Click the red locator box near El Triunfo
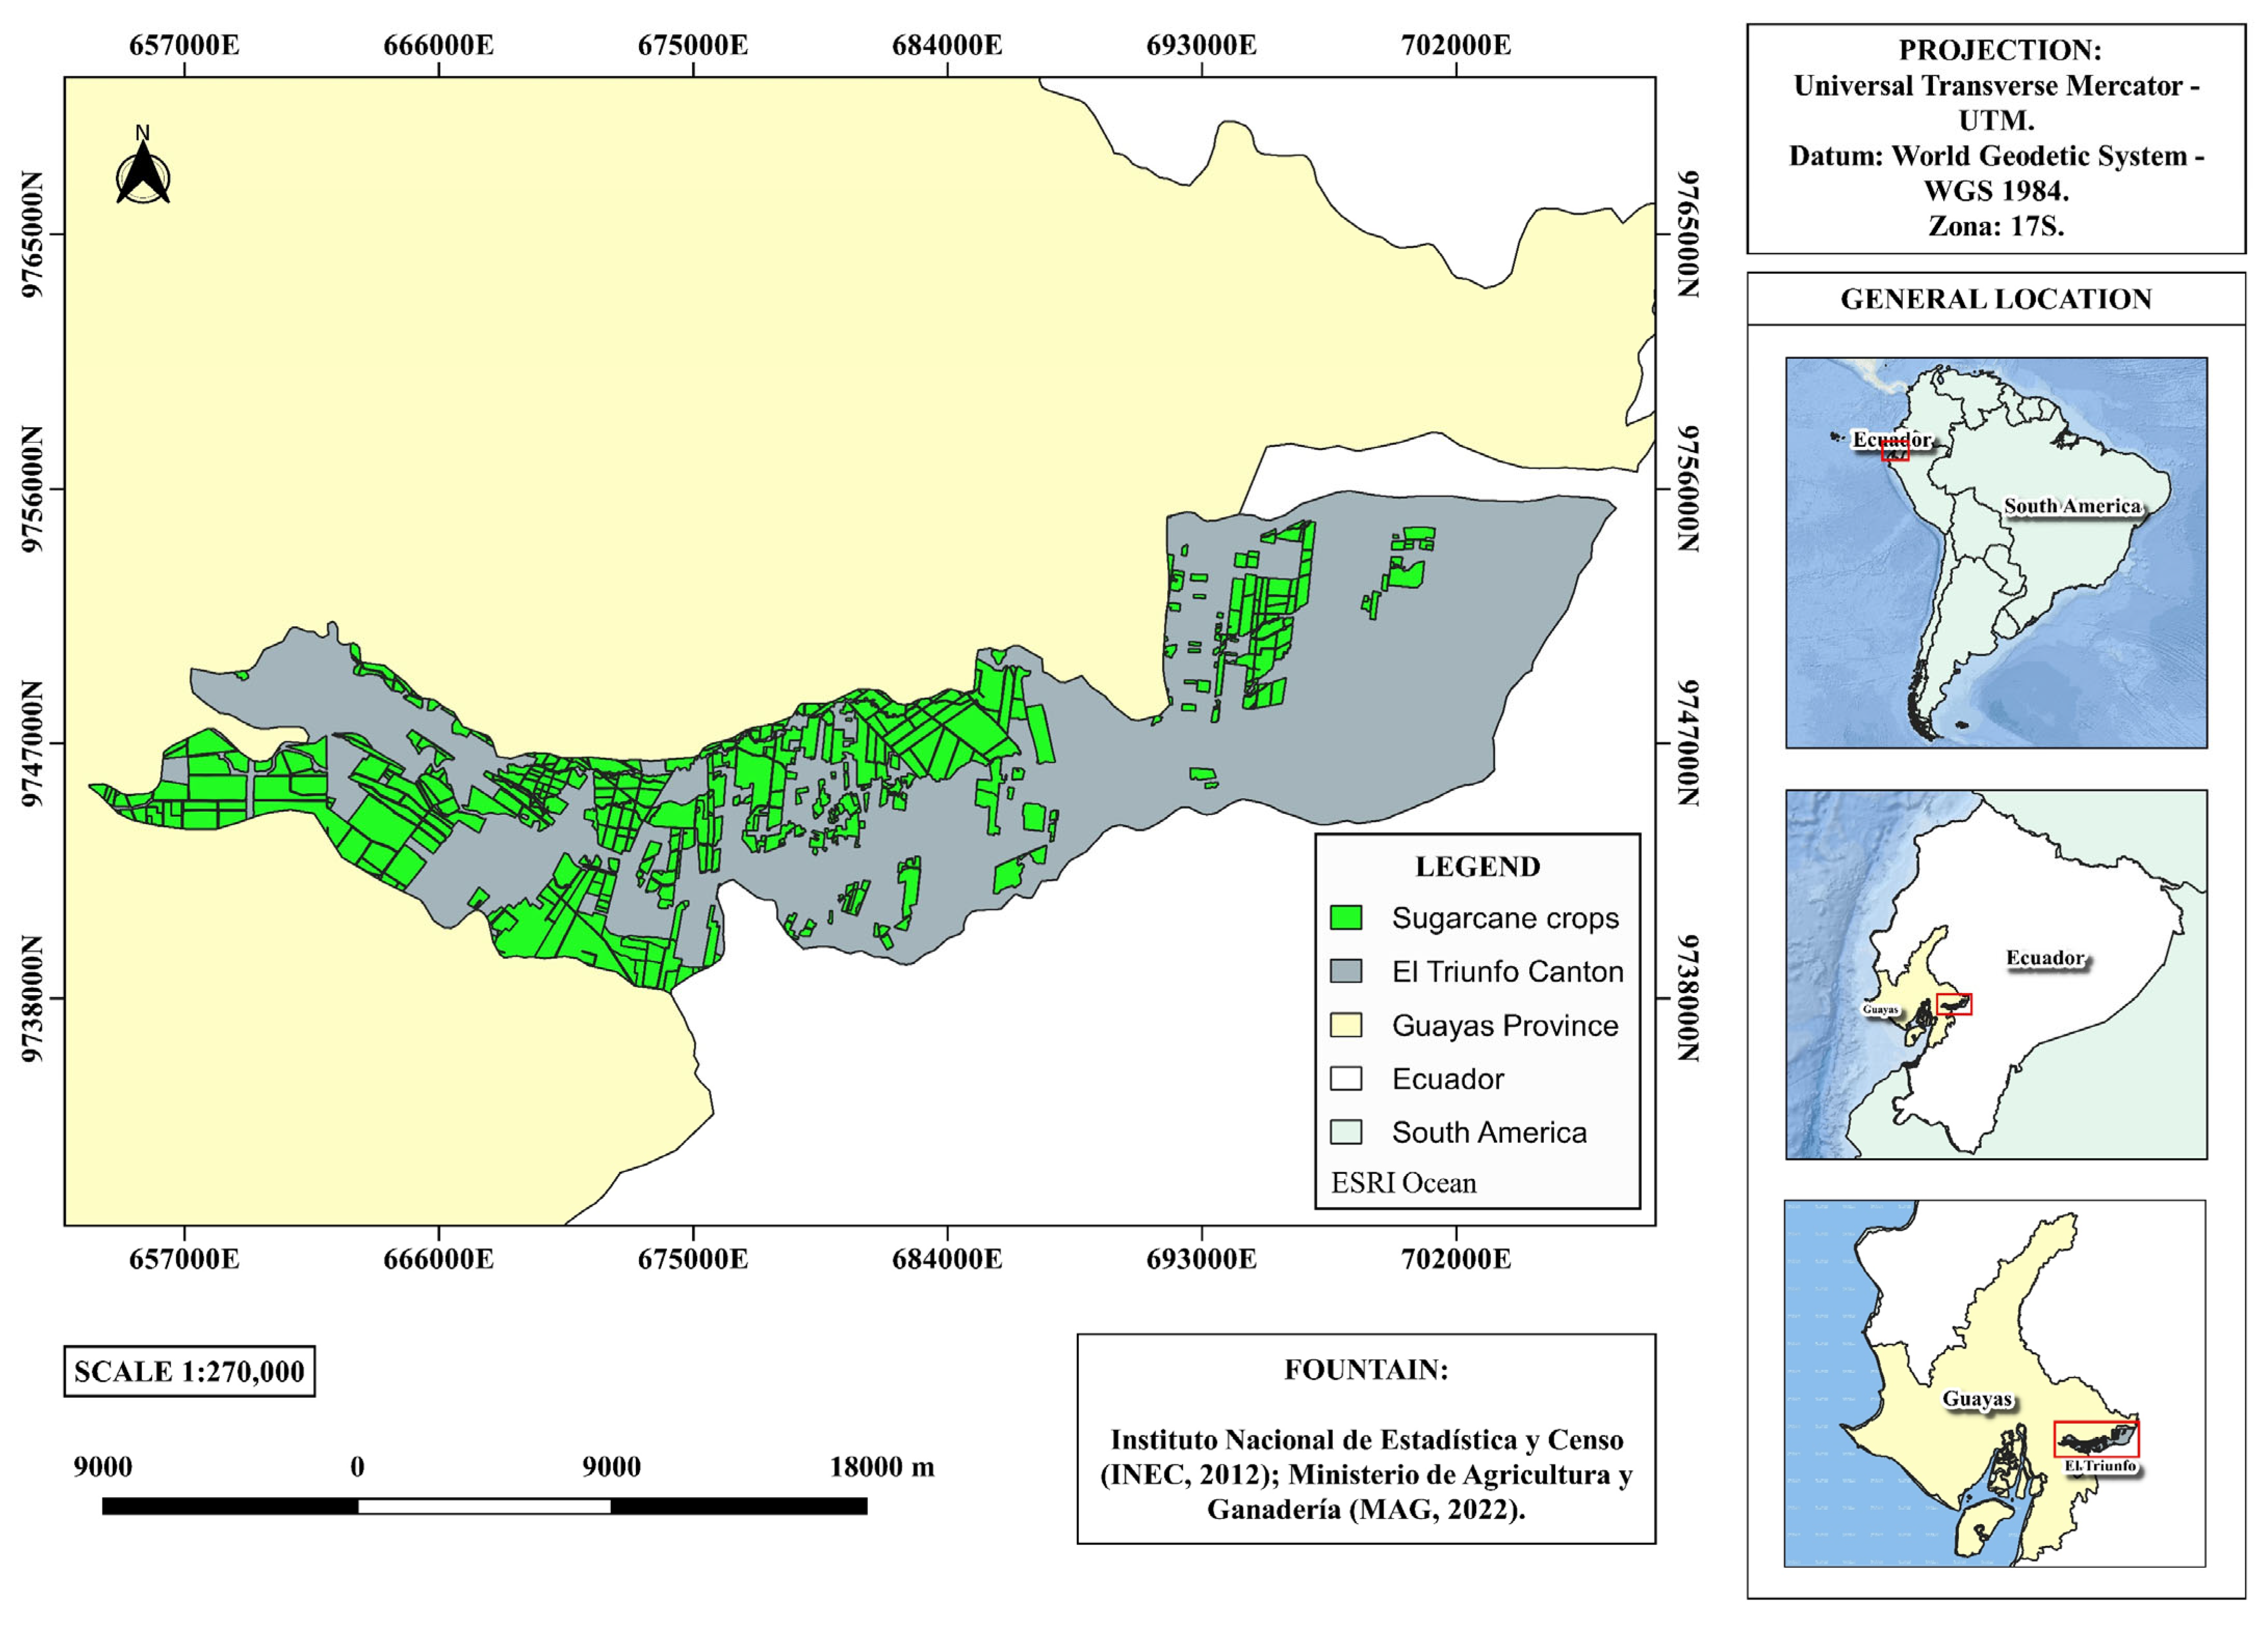2268x1626 pixels. [2096, 1439]
